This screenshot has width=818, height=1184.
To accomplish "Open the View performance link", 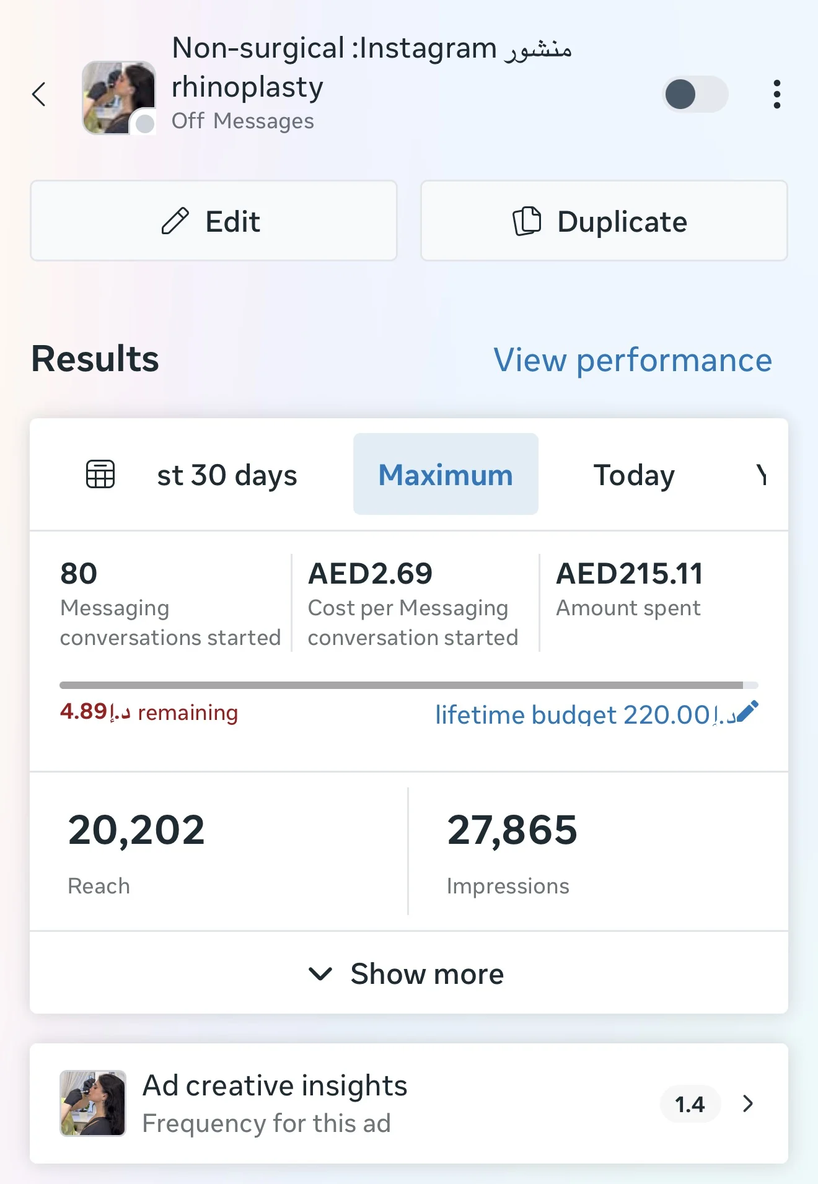I will click(633, 360).
